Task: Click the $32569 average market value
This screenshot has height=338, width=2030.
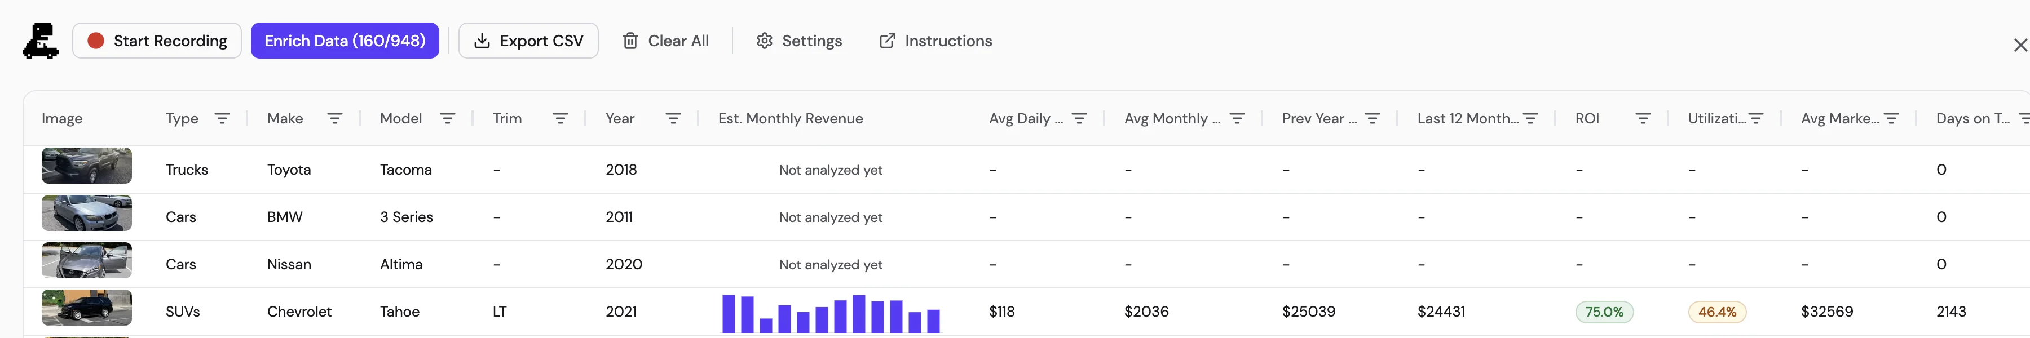Action: click(1826, 311)
